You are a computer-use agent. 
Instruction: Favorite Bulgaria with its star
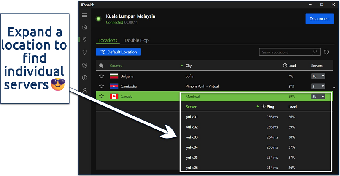[x=101, y=76]
